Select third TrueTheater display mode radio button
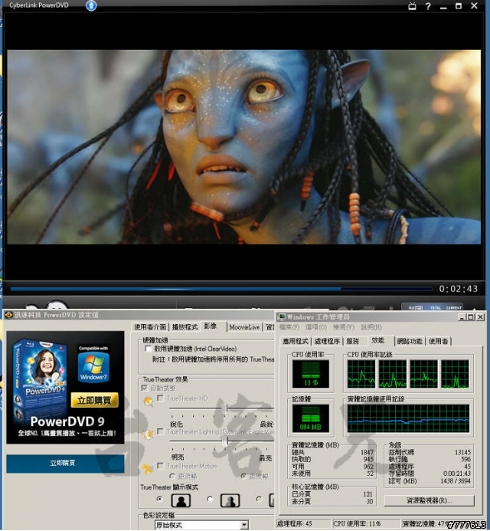 click(x=260, y=499)
